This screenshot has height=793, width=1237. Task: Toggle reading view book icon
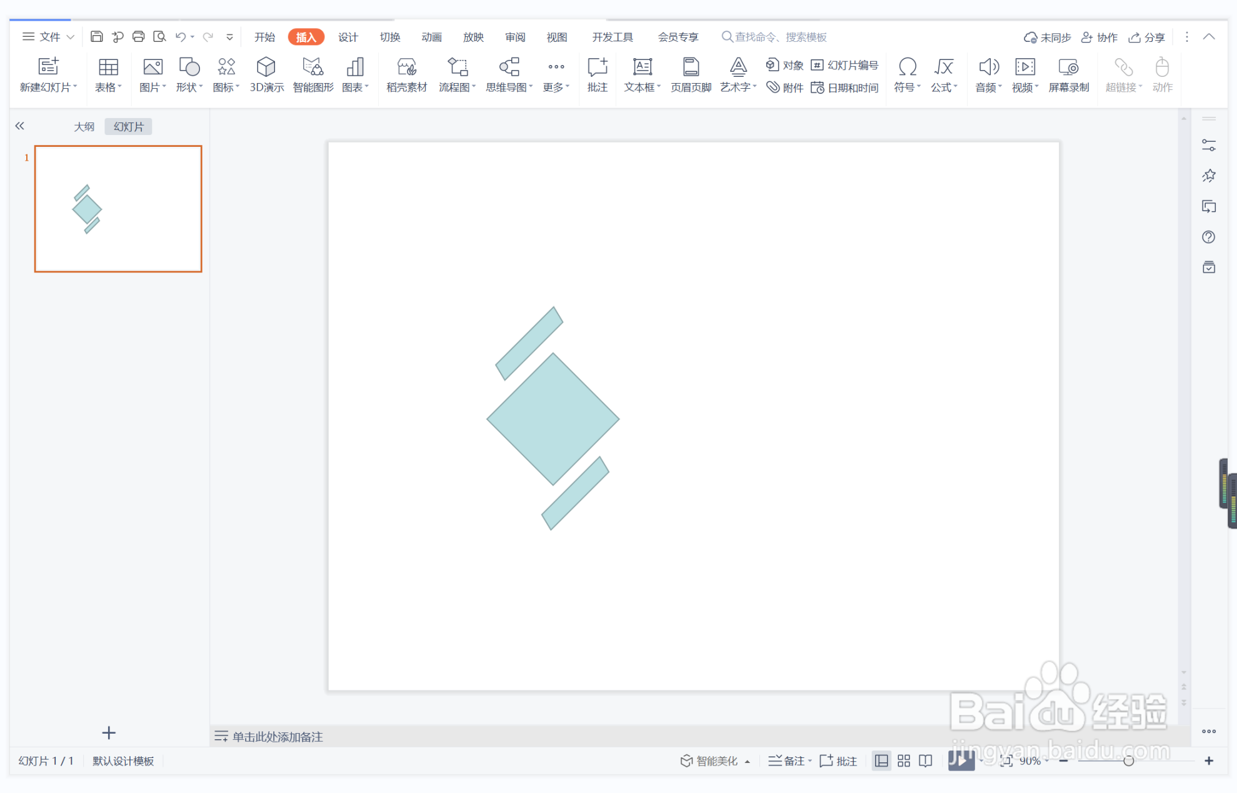[926, 761]
